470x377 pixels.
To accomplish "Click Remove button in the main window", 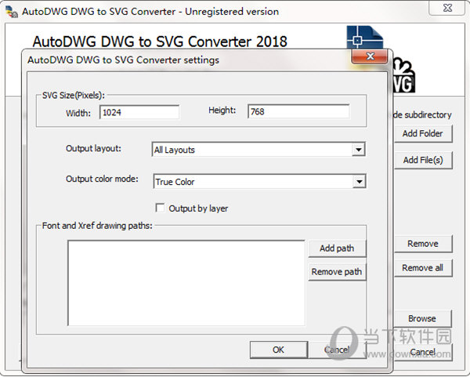I will 423,244.
